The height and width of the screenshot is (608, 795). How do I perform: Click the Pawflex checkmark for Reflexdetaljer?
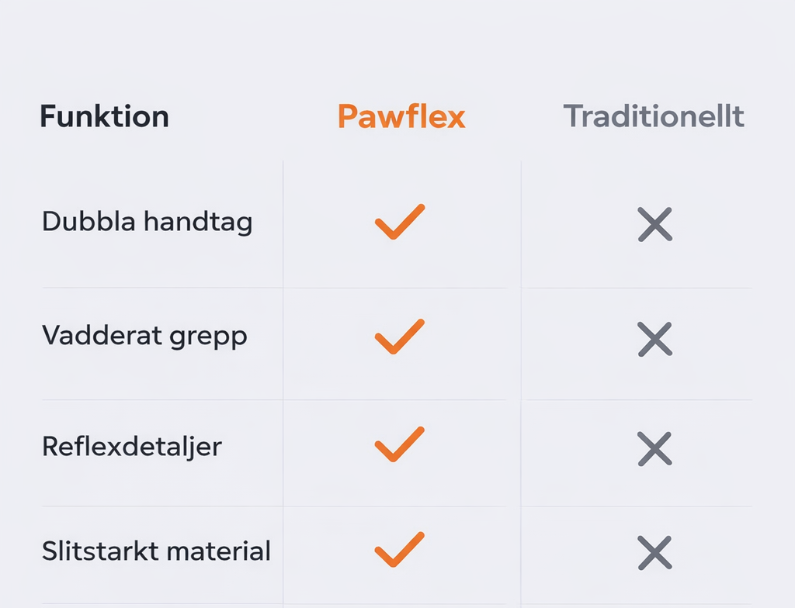[399, 445]
